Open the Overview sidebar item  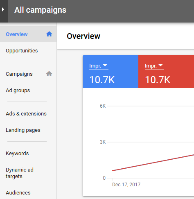click(x=28, y=34)
